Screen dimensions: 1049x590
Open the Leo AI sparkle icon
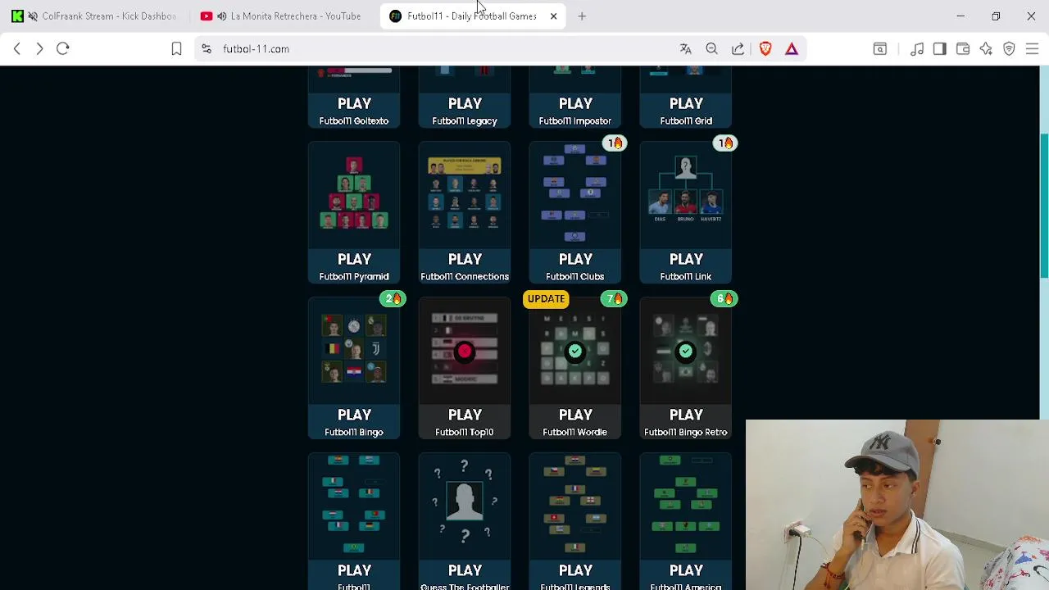coord(986,49)
